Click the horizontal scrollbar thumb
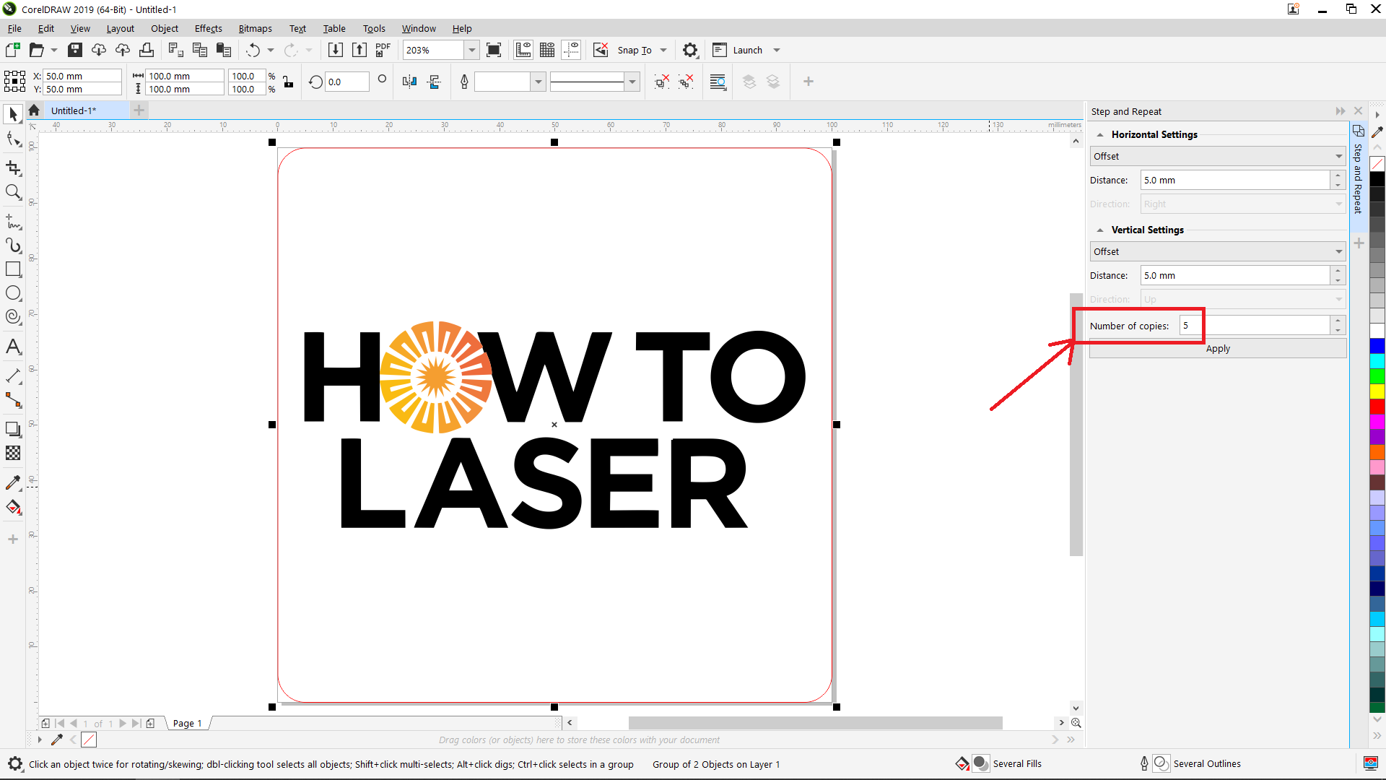This screenshot has height=780, width=1386. (815, 723)
